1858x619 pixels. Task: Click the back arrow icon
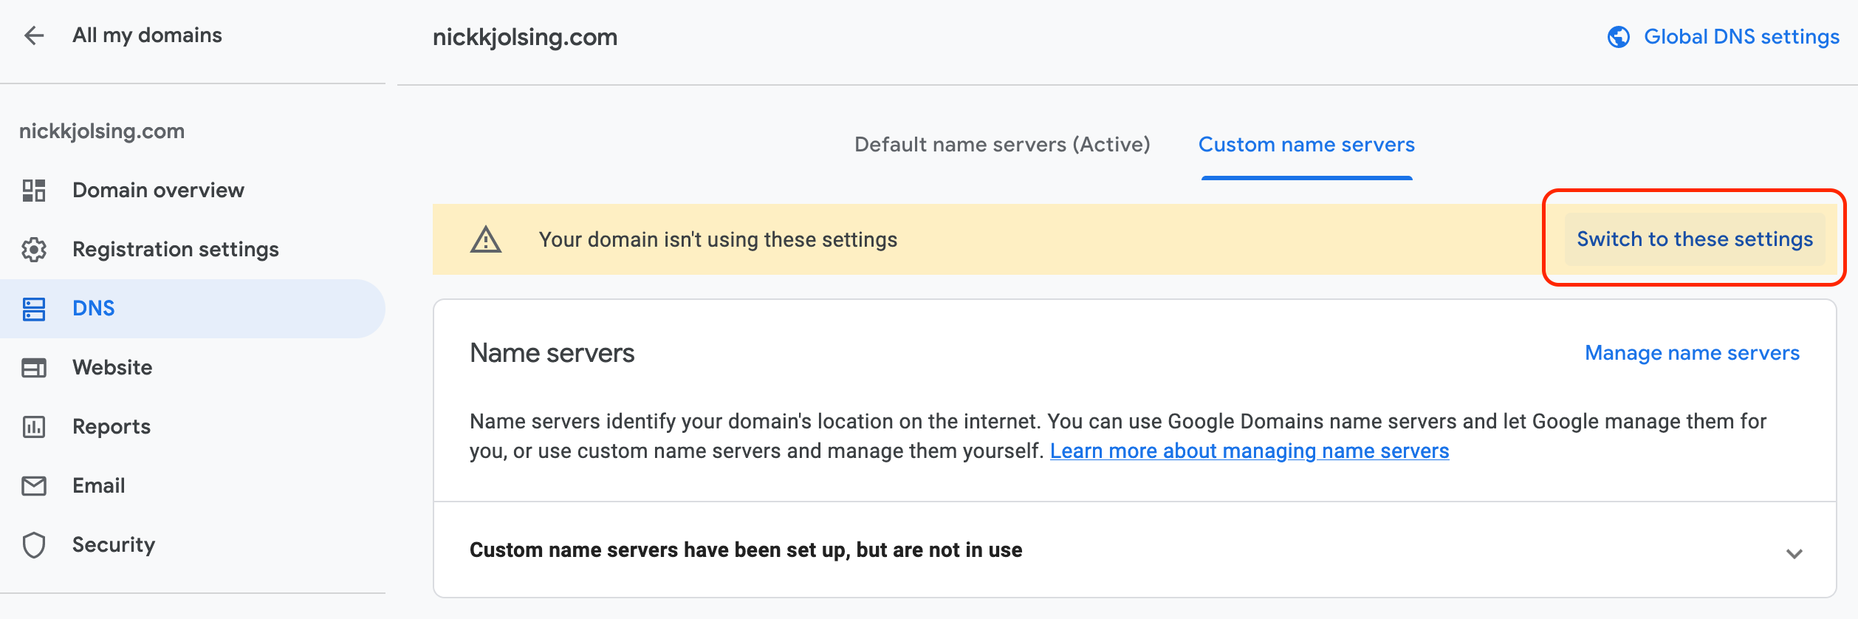pos(34,35)
